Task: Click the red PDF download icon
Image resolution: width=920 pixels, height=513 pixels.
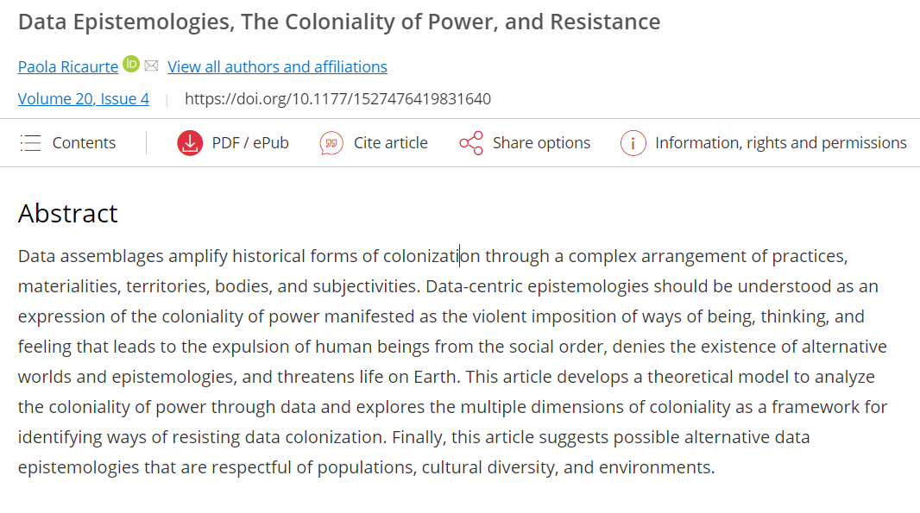Action: (190, 143)
